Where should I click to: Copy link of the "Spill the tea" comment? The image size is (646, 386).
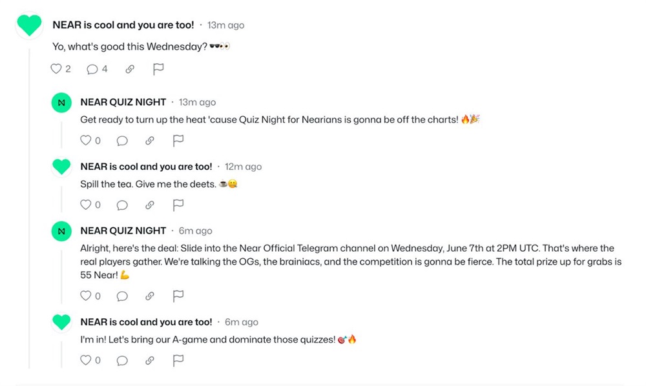point(150,205)
